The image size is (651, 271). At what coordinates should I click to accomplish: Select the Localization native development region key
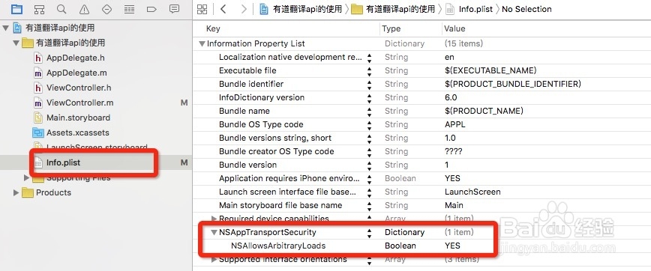pos(290,57)
